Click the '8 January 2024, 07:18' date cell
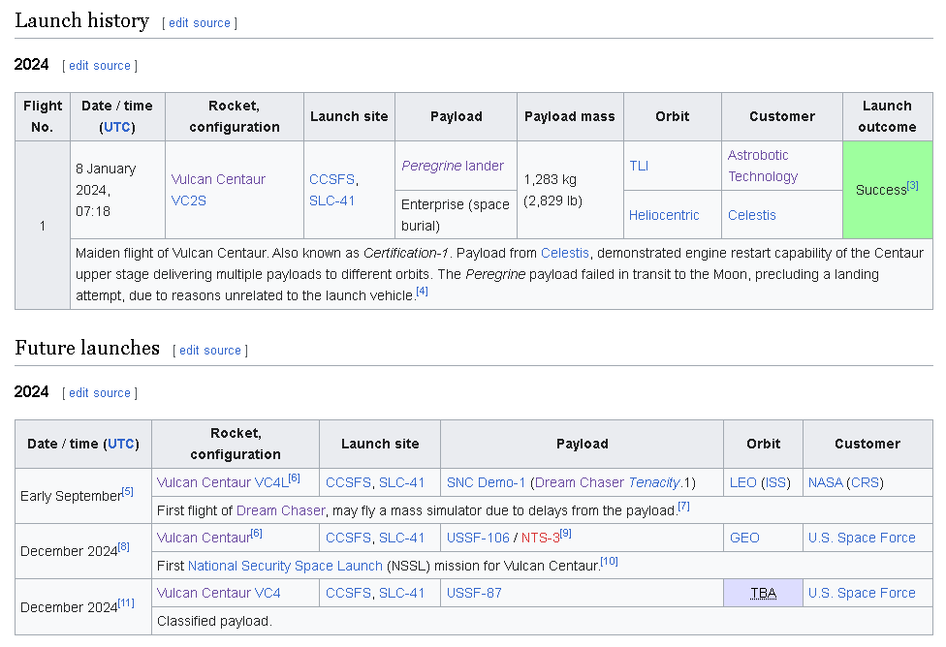This screenshot has height=647, width=946. coord(117,190)
